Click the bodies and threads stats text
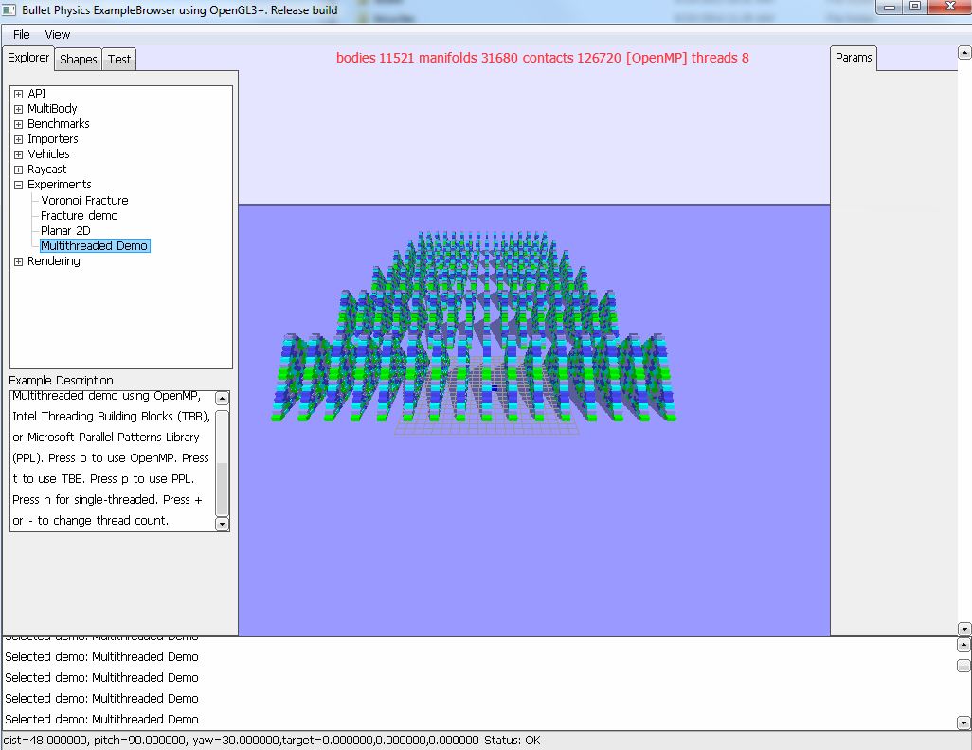This screenshot has height=750, width=972. tap(543, 59)
